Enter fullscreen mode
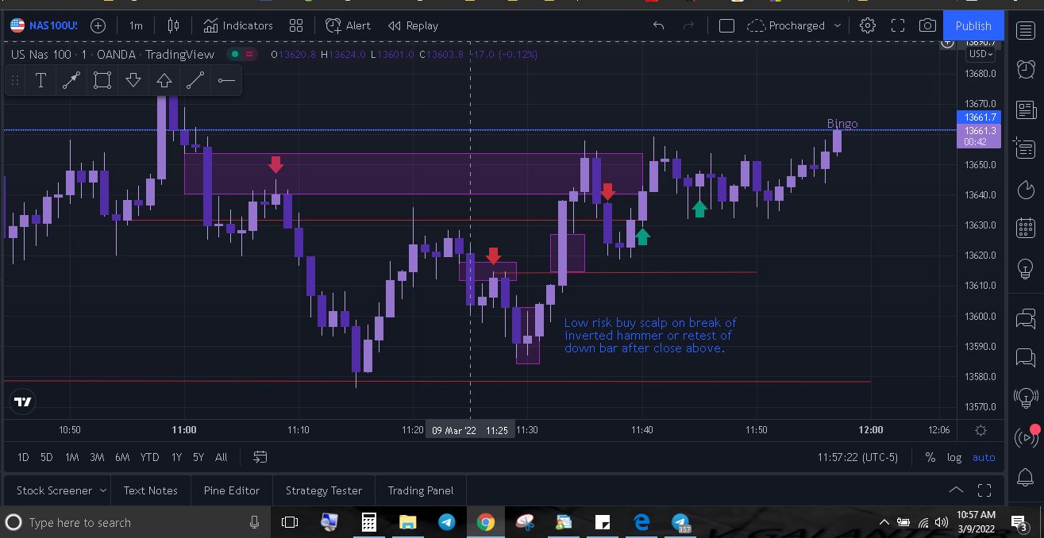 tap(898, 25)
